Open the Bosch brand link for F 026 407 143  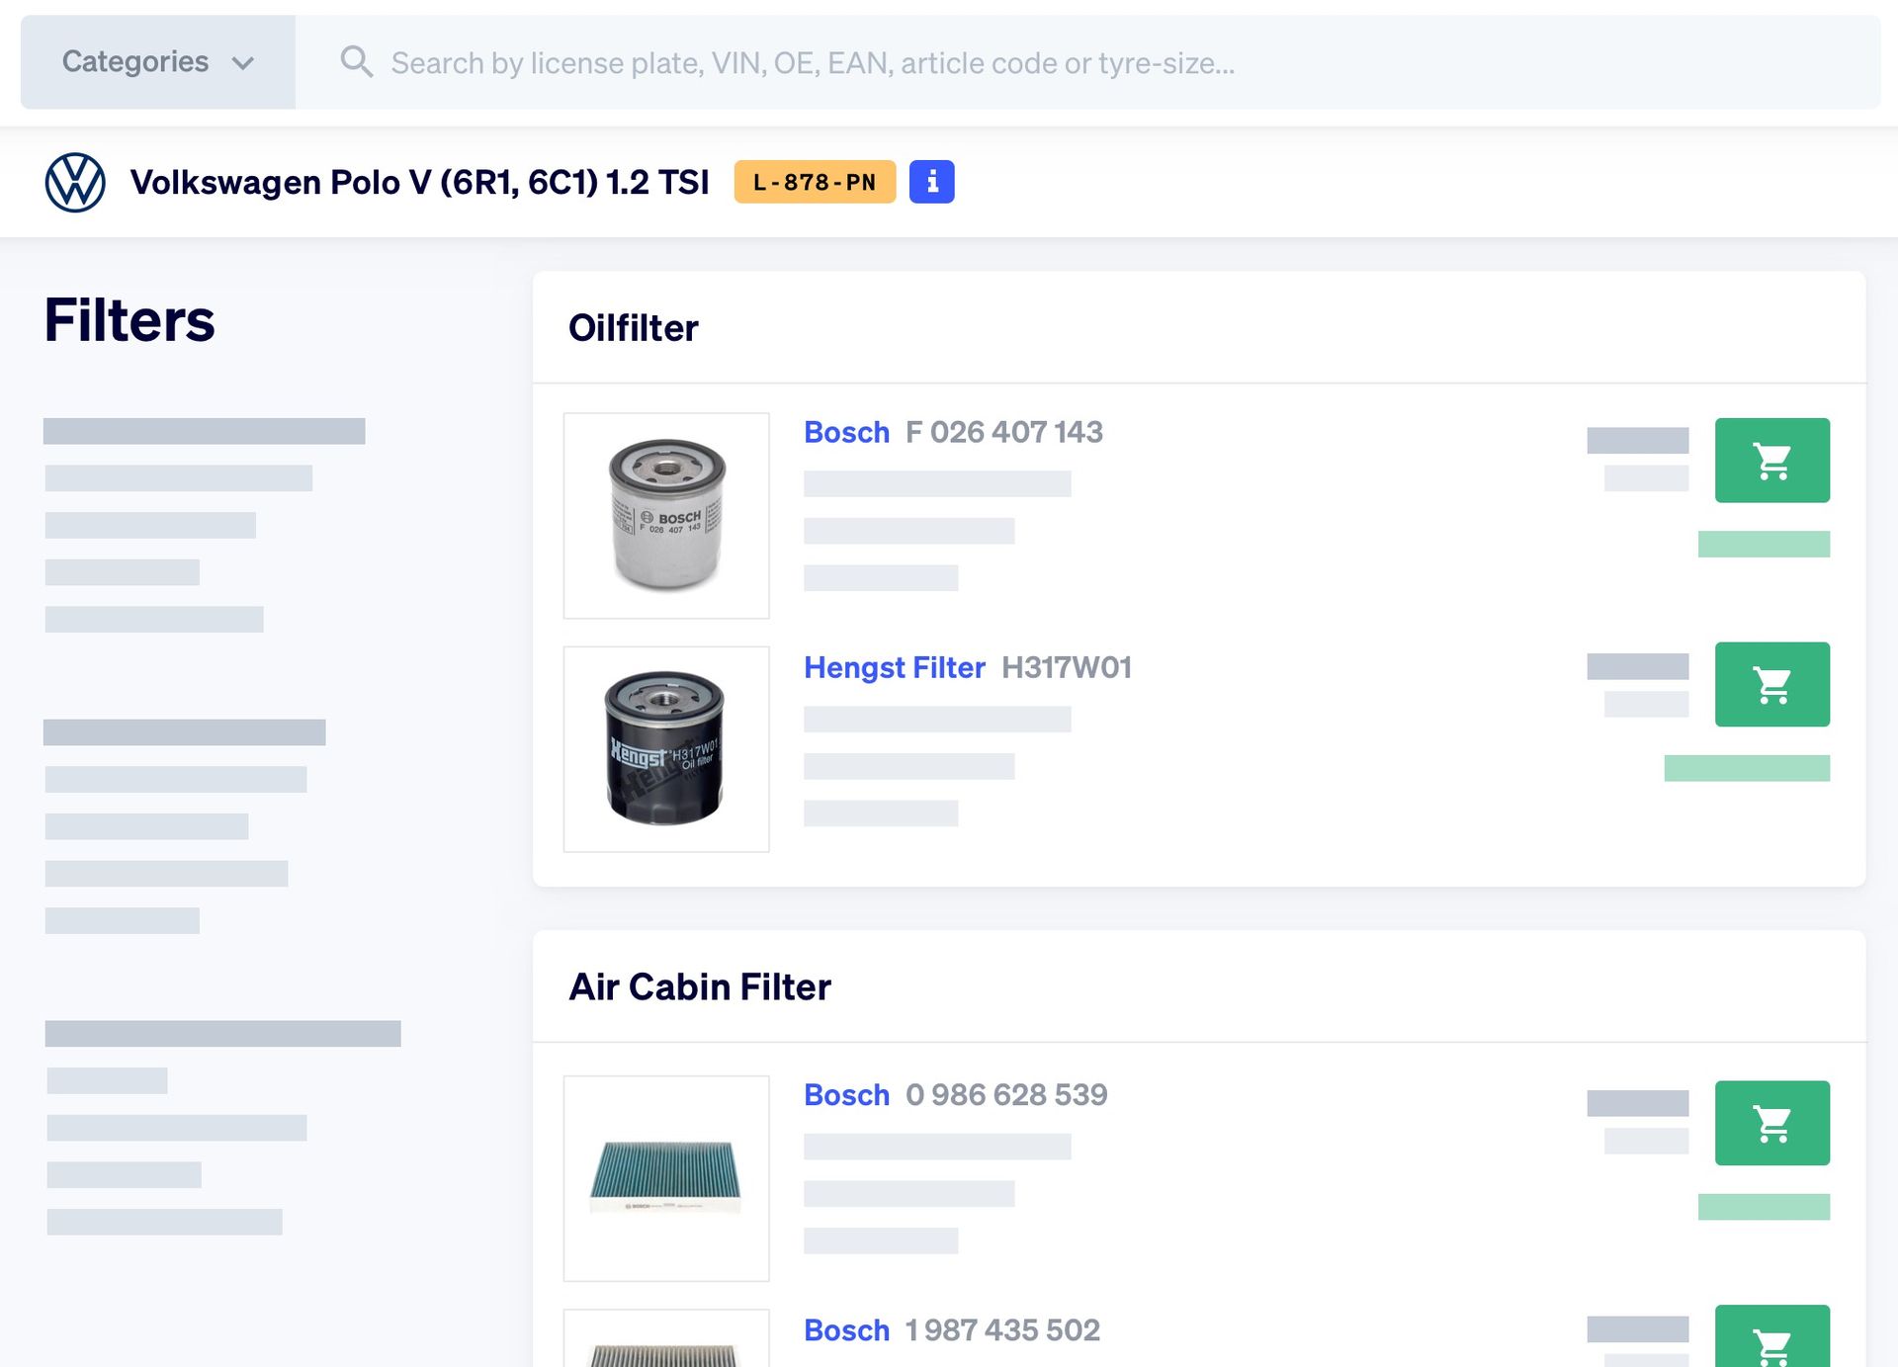click(846, 432)
